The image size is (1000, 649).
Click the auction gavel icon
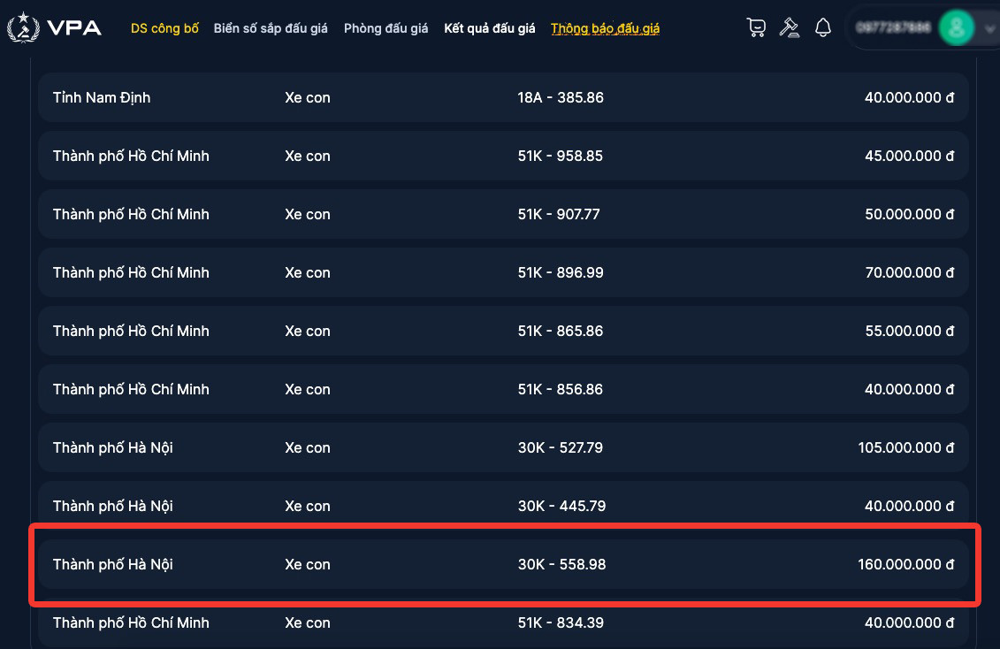coord(789,28)
